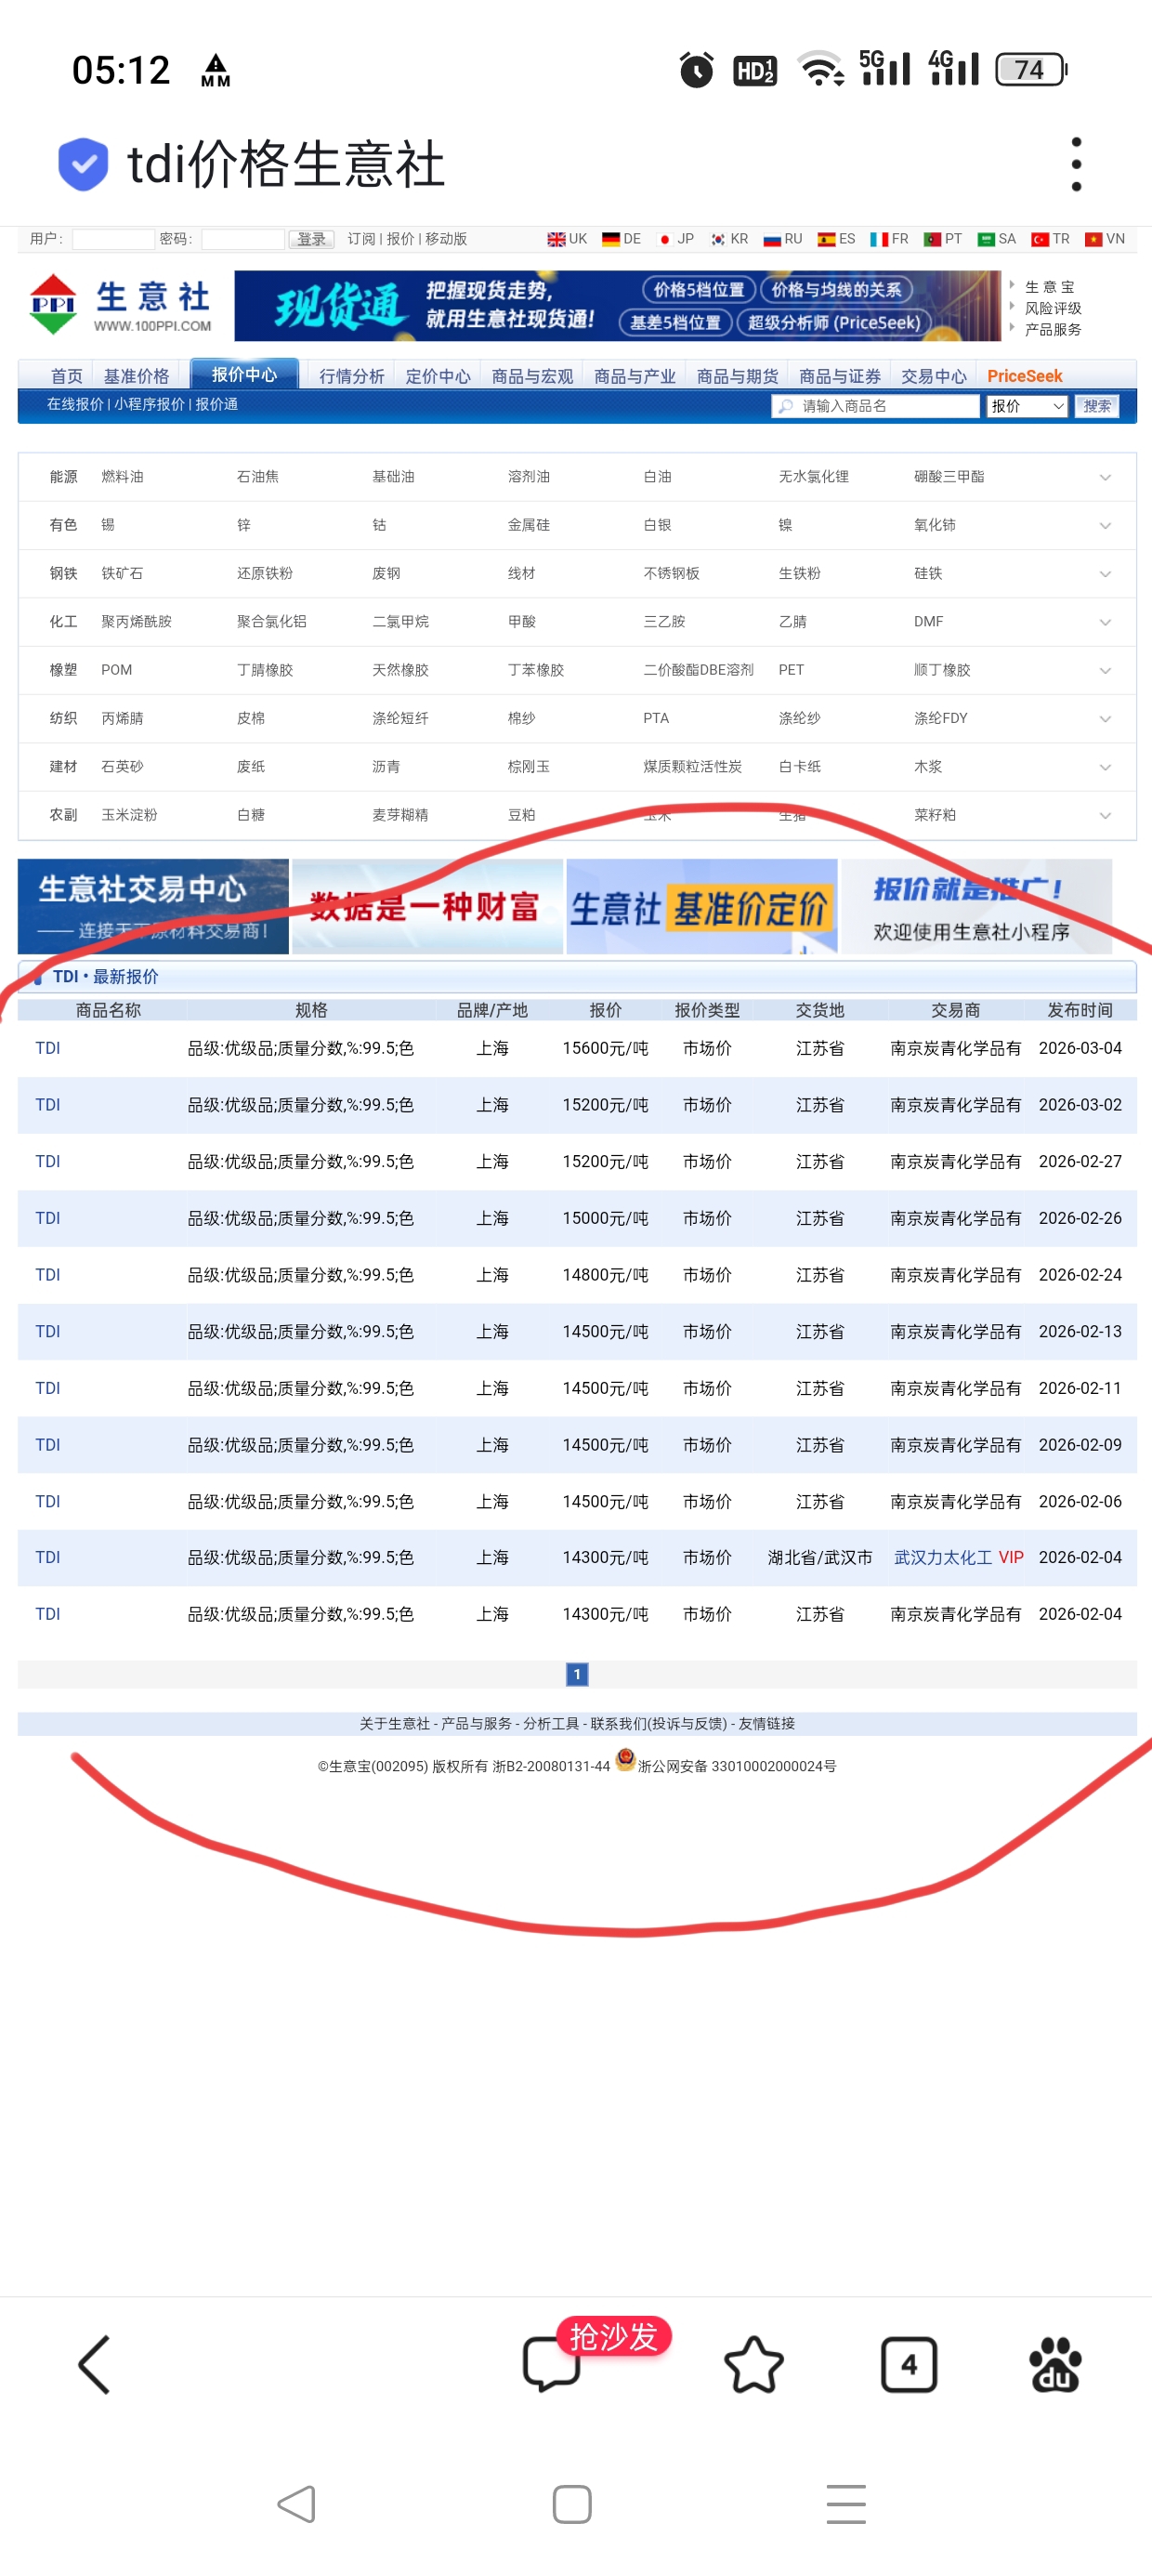Open the 涤纶FDY commodity link

940,719
